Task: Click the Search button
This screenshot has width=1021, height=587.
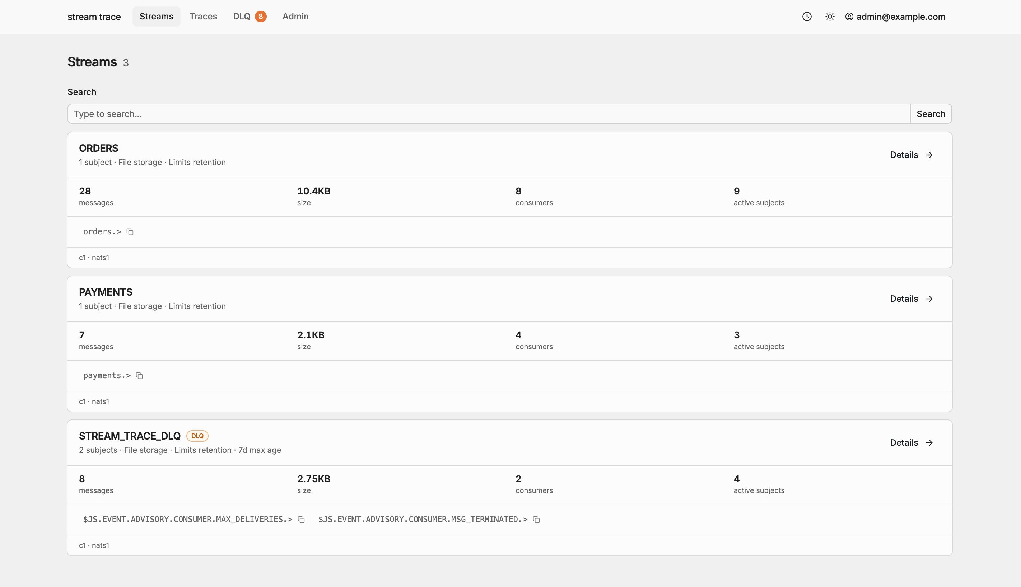Action: (931, 114)
